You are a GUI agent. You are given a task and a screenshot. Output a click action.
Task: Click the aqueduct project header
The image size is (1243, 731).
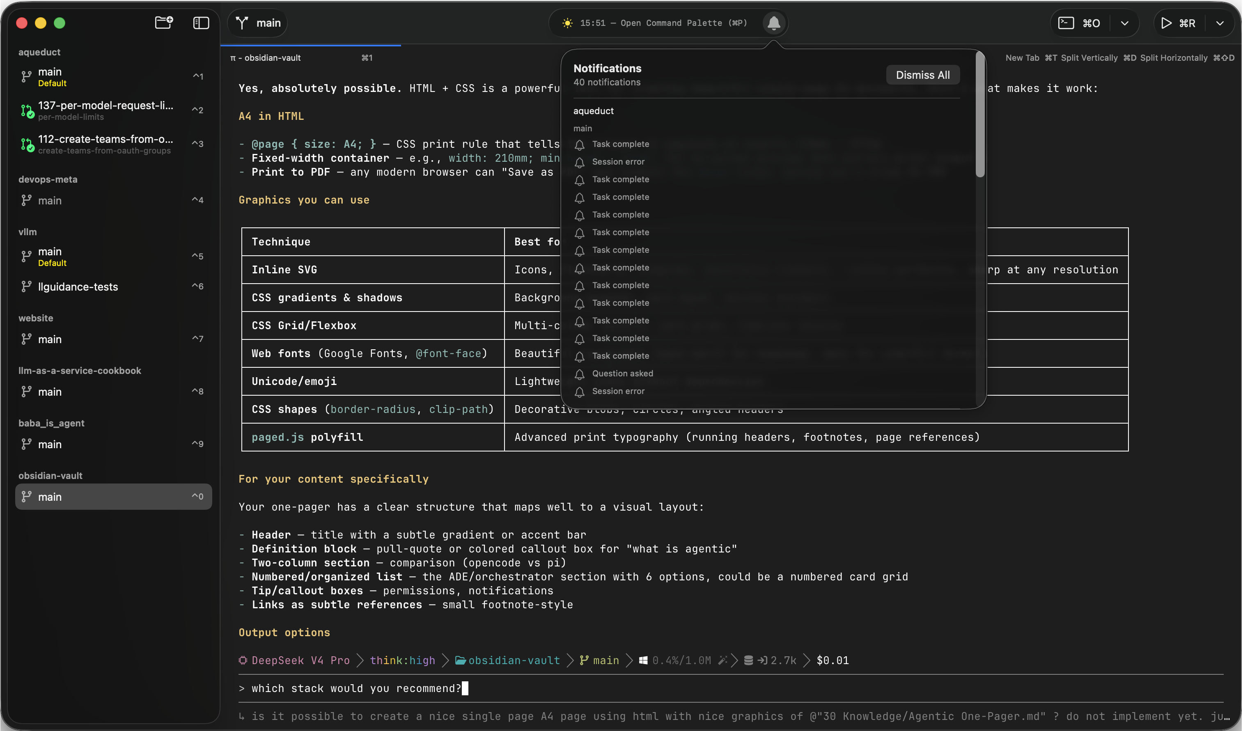pyautogui.click(x=39, y=52)
